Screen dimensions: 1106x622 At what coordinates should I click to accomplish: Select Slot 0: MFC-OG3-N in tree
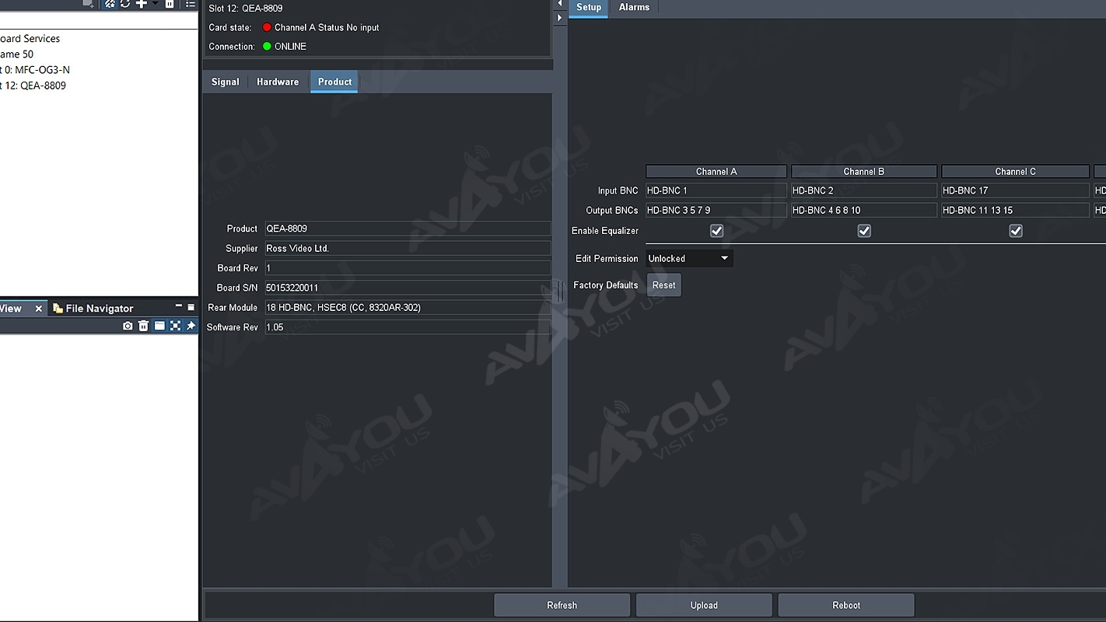[35, 70]
